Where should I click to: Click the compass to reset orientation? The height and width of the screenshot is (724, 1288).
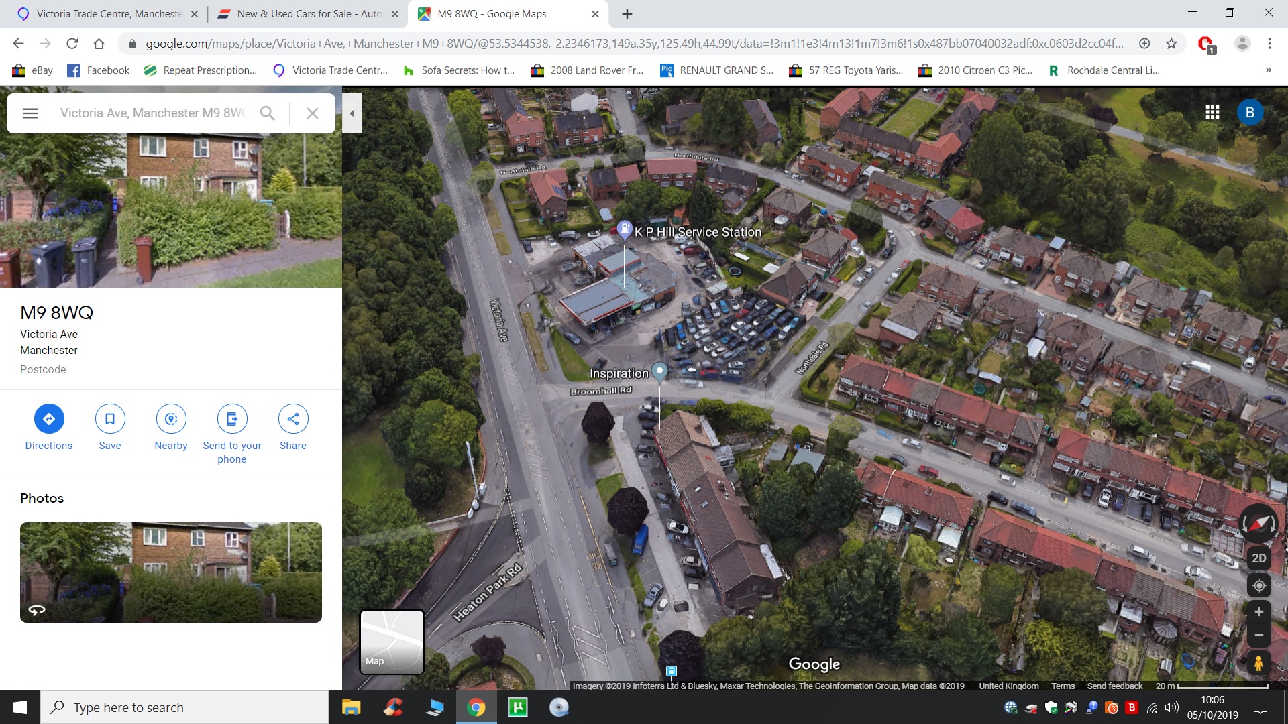click(1258, 524)
